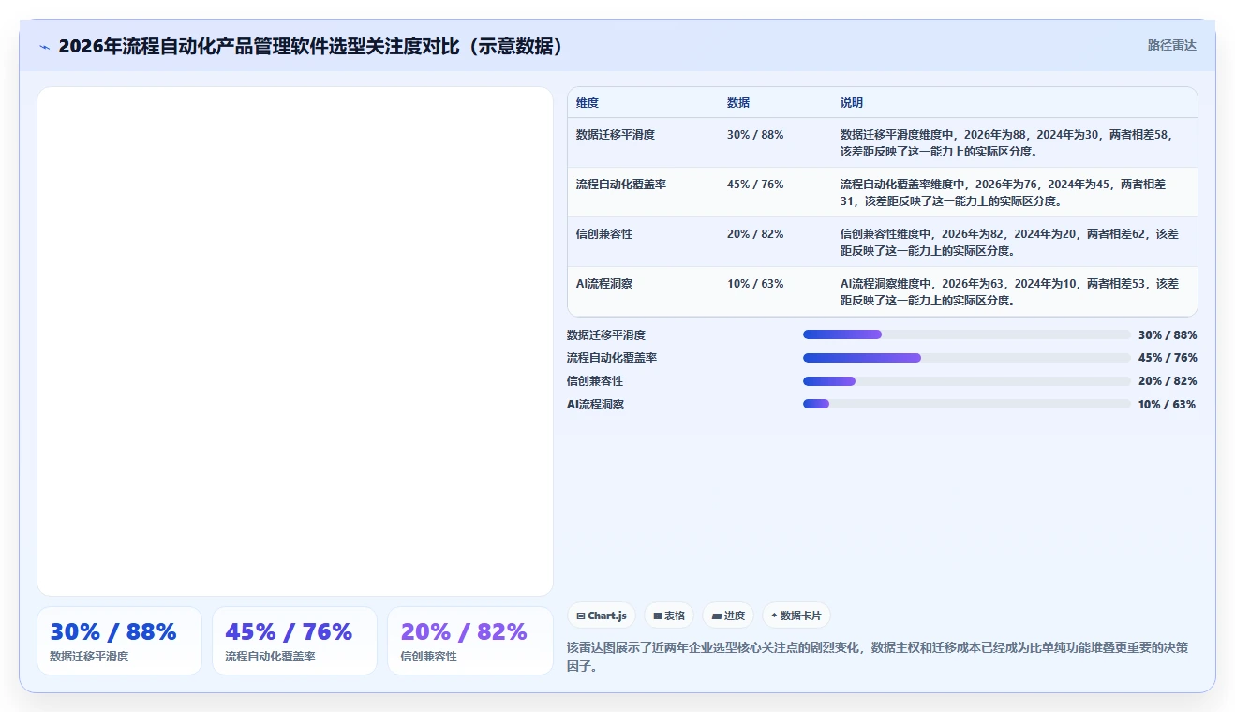
Task: Click the 信创兼容性 progress bar
Action: (967, 381)
